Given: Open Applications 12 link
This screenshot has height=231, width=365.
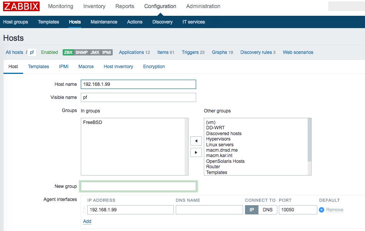Looking at the screenshot, I should point(134,52).
